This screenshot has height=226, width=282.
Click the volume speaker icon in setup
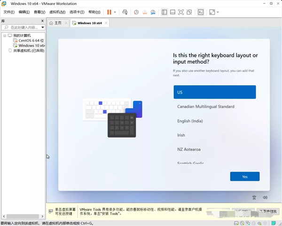pyautogui.click(x=265, y=198)
